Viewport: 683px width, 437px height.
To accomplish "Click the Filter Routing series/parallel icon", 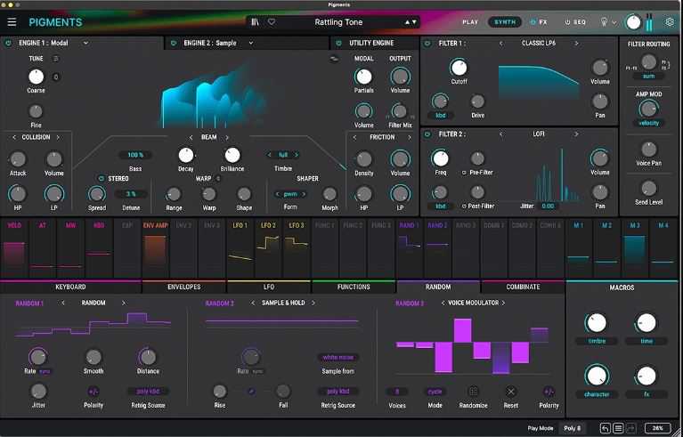I will coord(665,64).
